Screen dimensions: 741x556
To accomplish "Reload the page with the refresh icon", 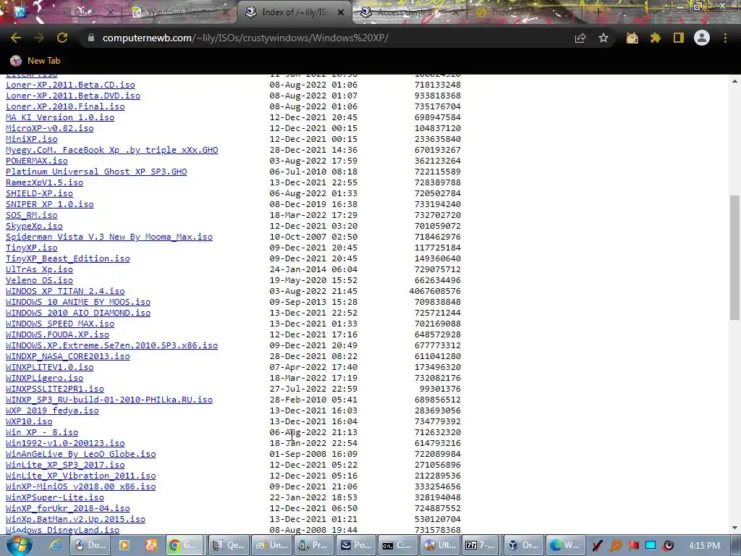I will 62,38.
